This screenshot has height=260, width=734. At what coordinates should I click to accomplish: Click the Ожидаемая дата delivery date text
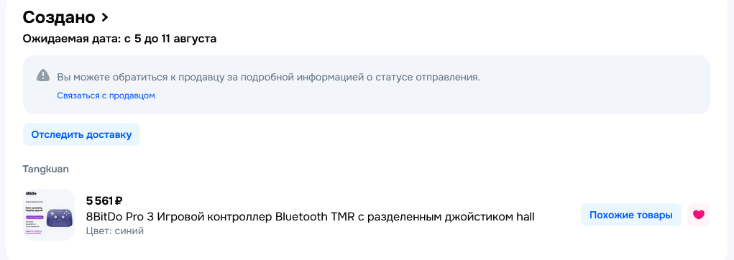(119, 38)
